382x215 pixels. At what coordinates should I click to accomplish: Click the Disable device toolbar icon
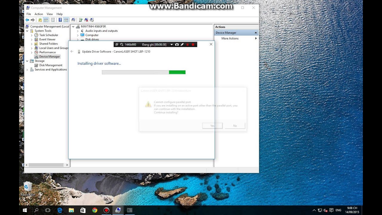[x=92, y=20]
